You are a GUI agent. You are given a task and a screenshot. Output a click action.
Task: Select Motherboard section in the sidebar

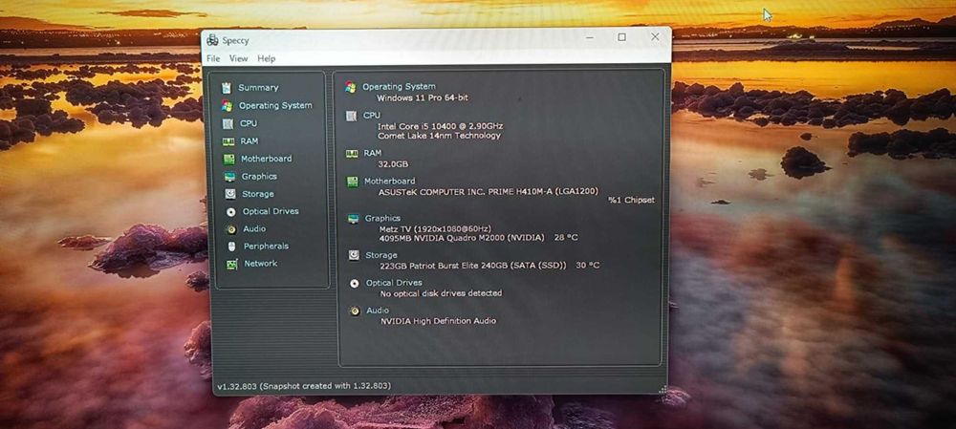266,159
